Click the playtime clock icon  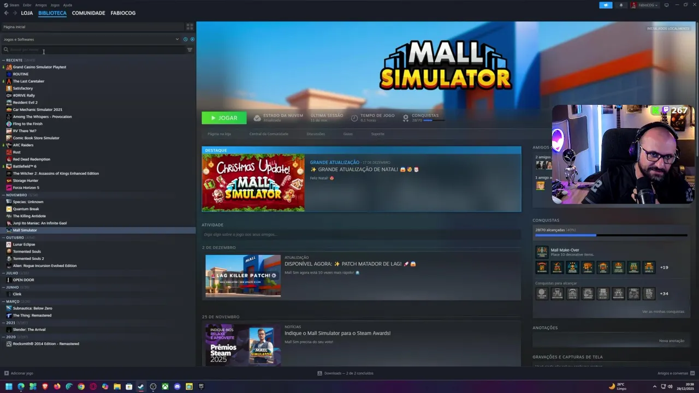coord(354,118)
